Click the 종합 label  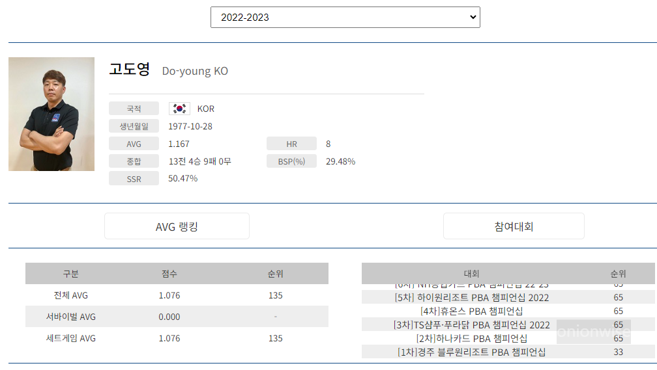134,161
